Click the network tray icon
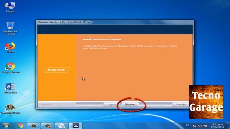The width and height of the screenshot is (230, 129). [200, 126]
